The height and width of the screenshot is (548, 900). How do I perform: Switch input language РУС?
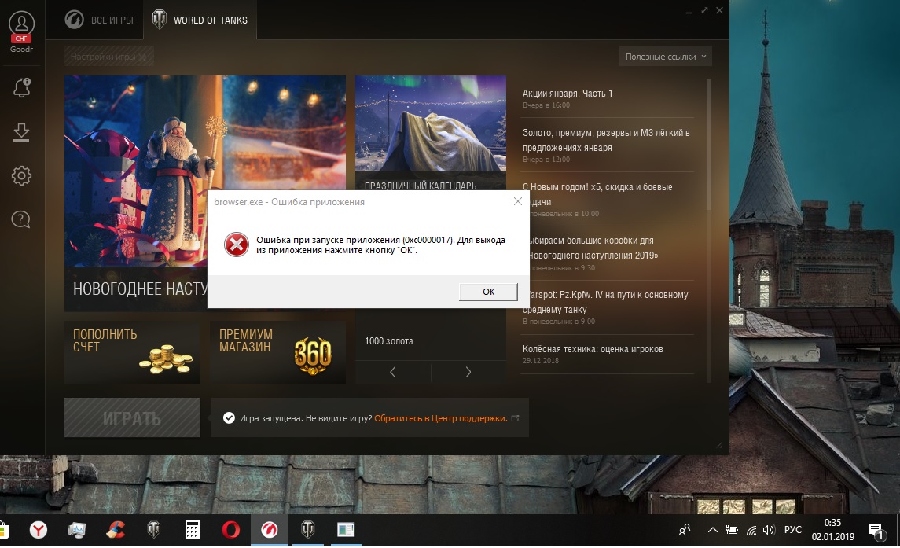pos(792,530)
